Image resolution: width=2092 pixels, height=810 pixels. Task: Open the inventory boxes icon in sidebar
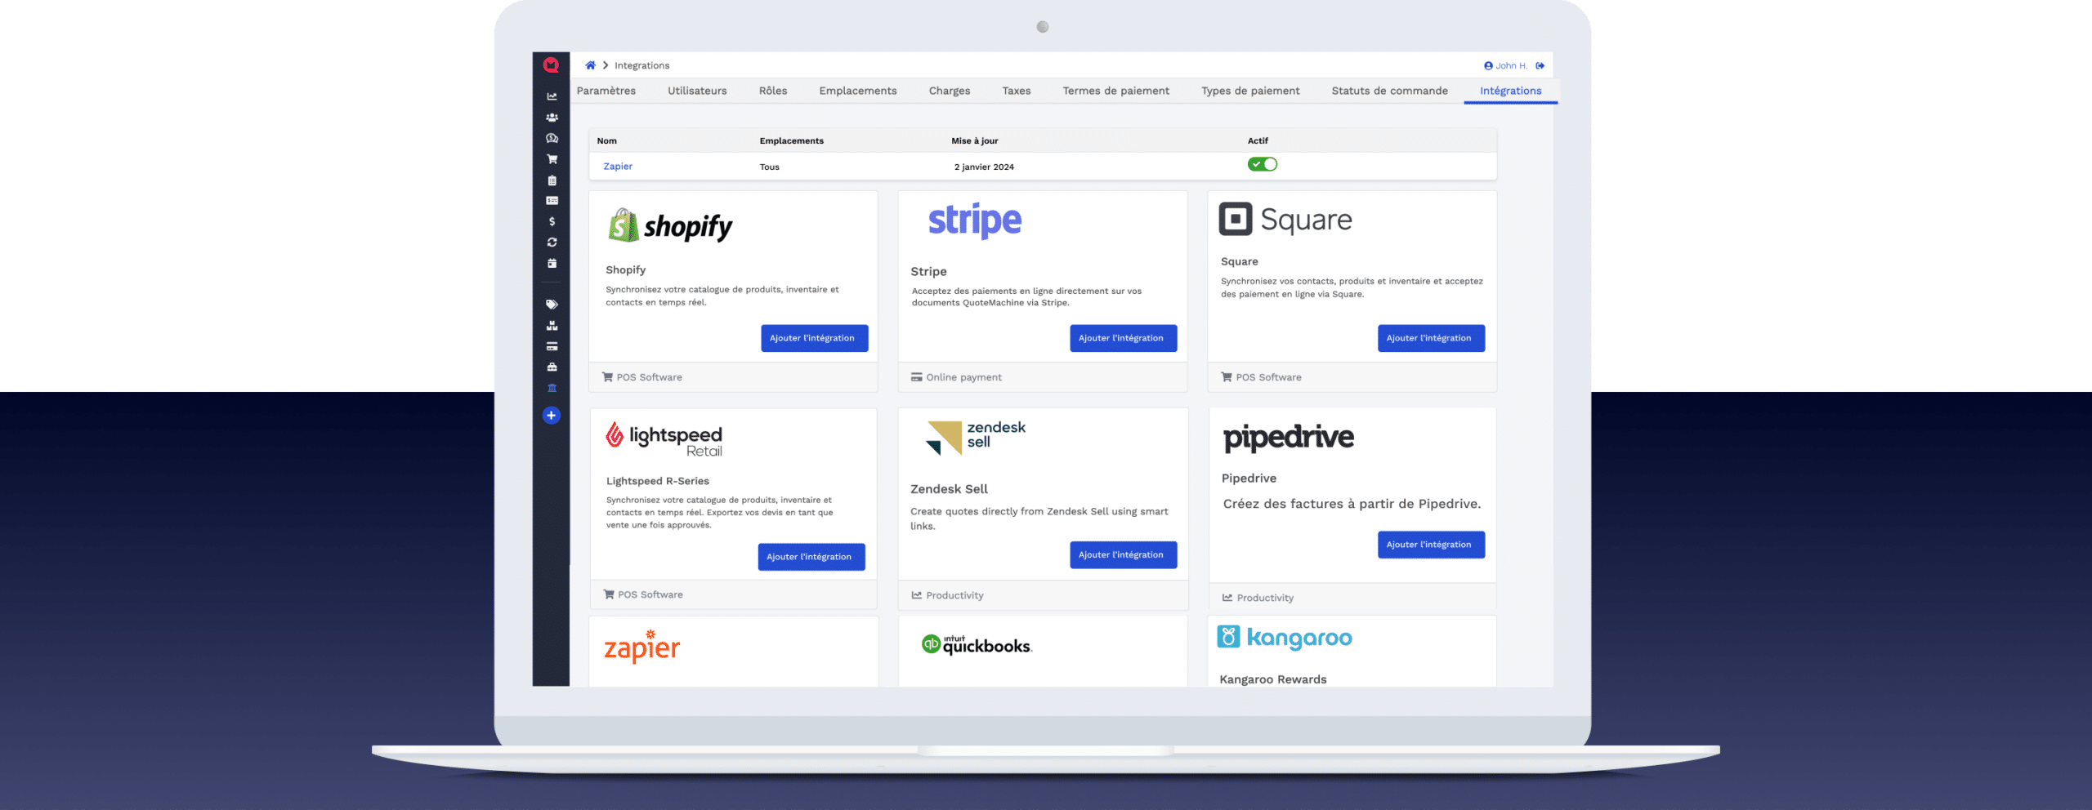click(552, 325)
